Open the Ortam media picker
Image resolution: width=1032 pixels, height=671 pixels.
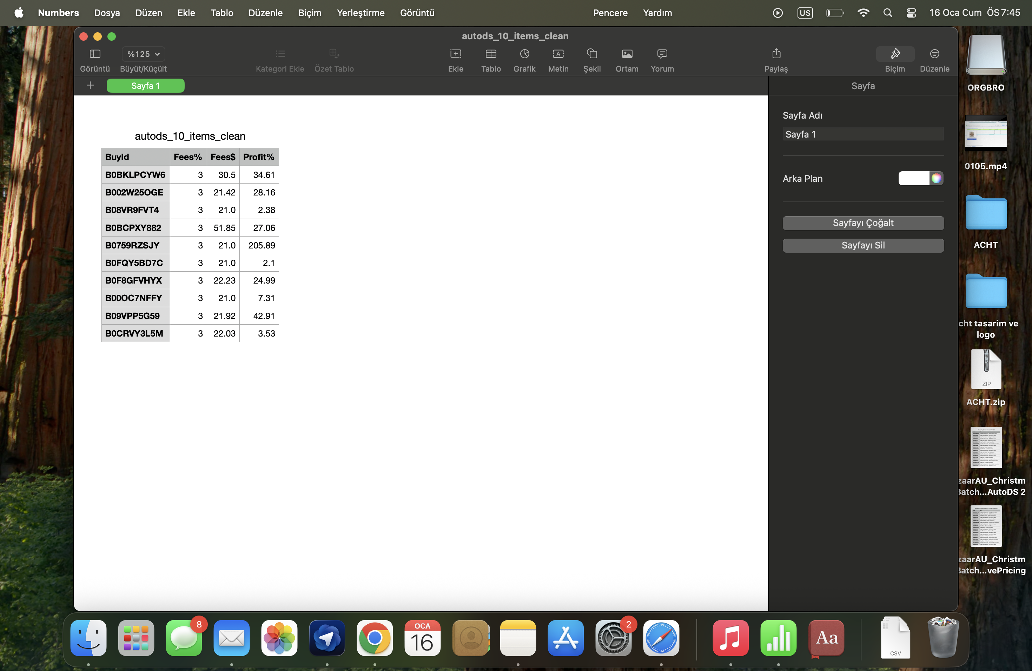627,54
